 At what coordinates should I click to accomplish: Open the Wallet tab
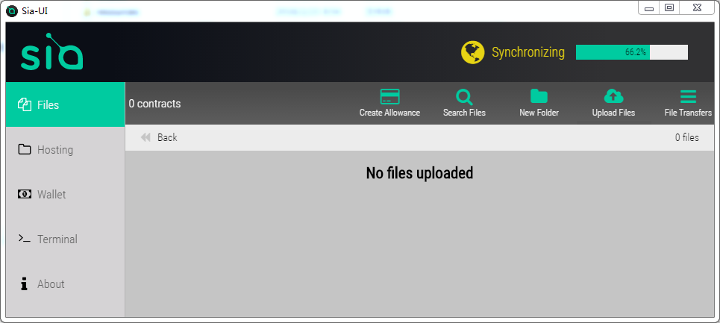65,194
